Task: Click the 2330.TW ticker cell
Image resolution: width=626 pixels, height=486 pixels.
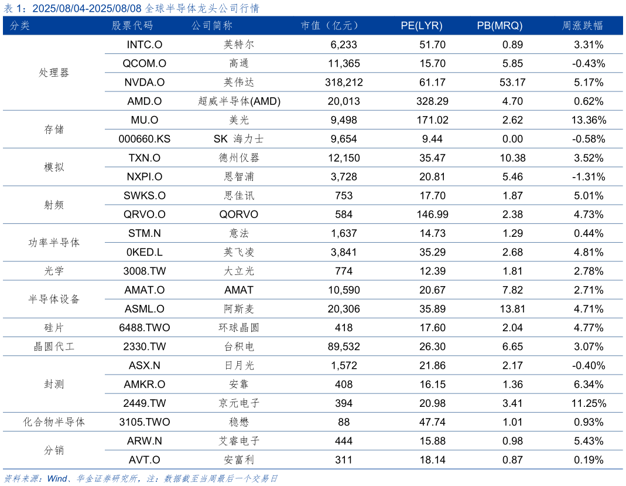Action: 145,346
